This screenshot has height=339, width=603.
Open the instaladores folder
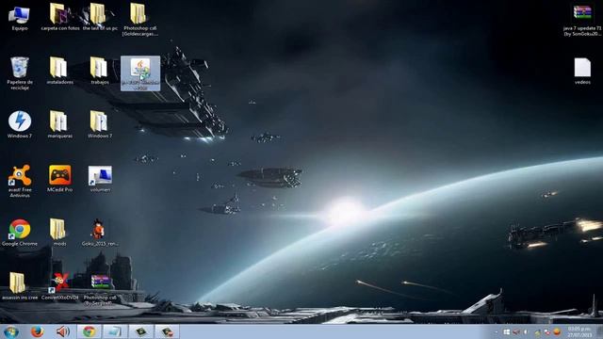[x=59, y=71]
